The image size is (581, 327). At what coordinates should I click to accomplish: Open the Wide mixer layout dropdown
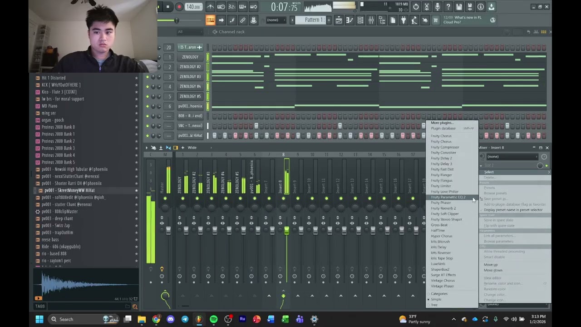(200, 148)
